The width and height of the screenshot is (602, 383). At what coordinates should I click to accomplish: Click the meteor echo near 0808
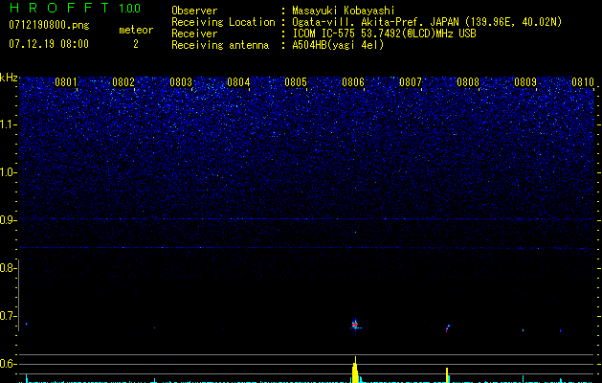(x=448, y=328)
